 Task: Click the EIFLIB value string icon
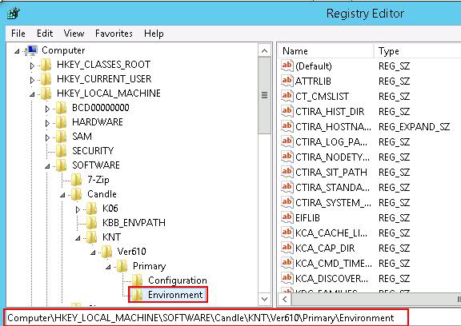(x=287, y=217)
